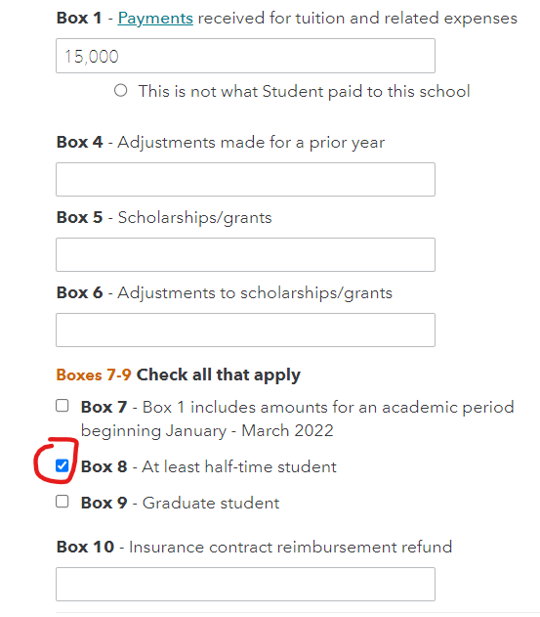Click the Box 5 Scholarships/grants input field
The width and height of the screenshot is (540, 617).
pyautogui.click(x=245, y=254)
